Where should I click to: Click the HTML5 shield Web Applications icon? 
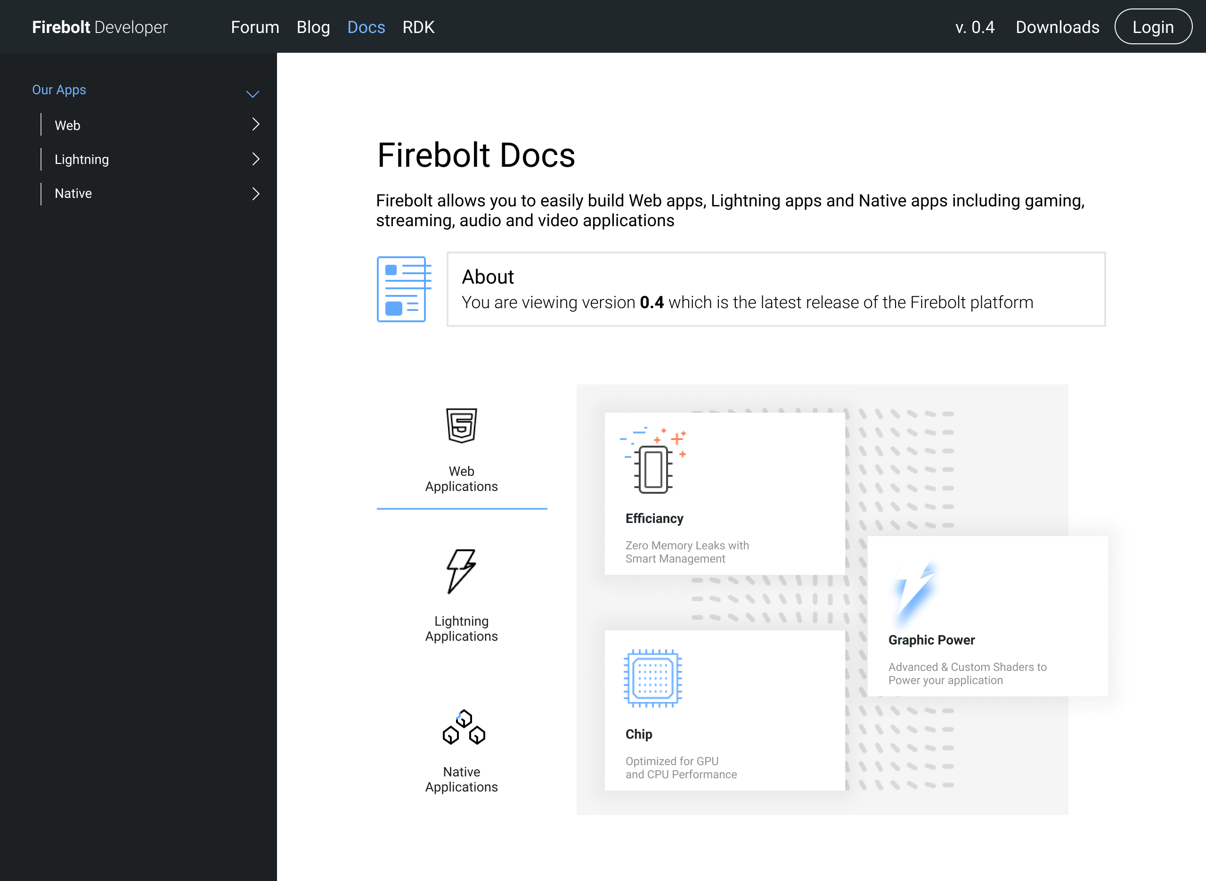pos(461,425)
